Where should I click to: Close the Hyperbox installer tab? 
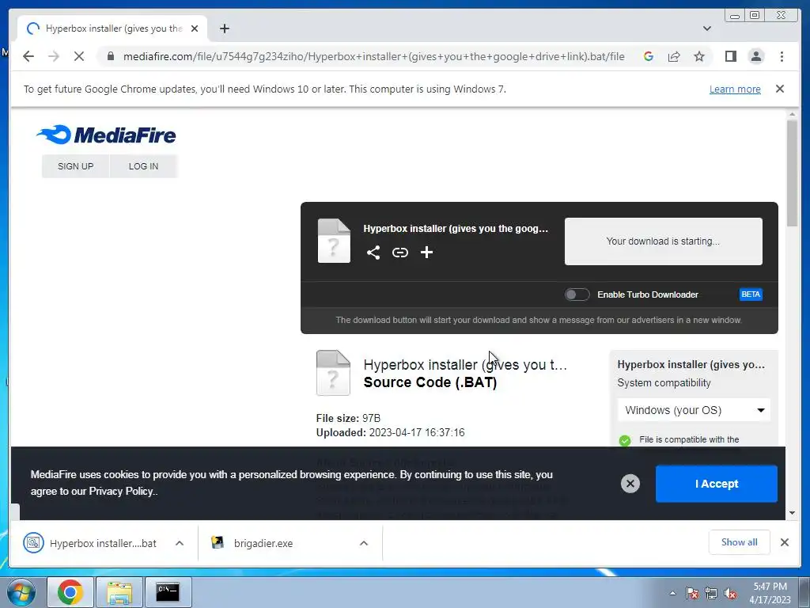(x=195, y=28)
